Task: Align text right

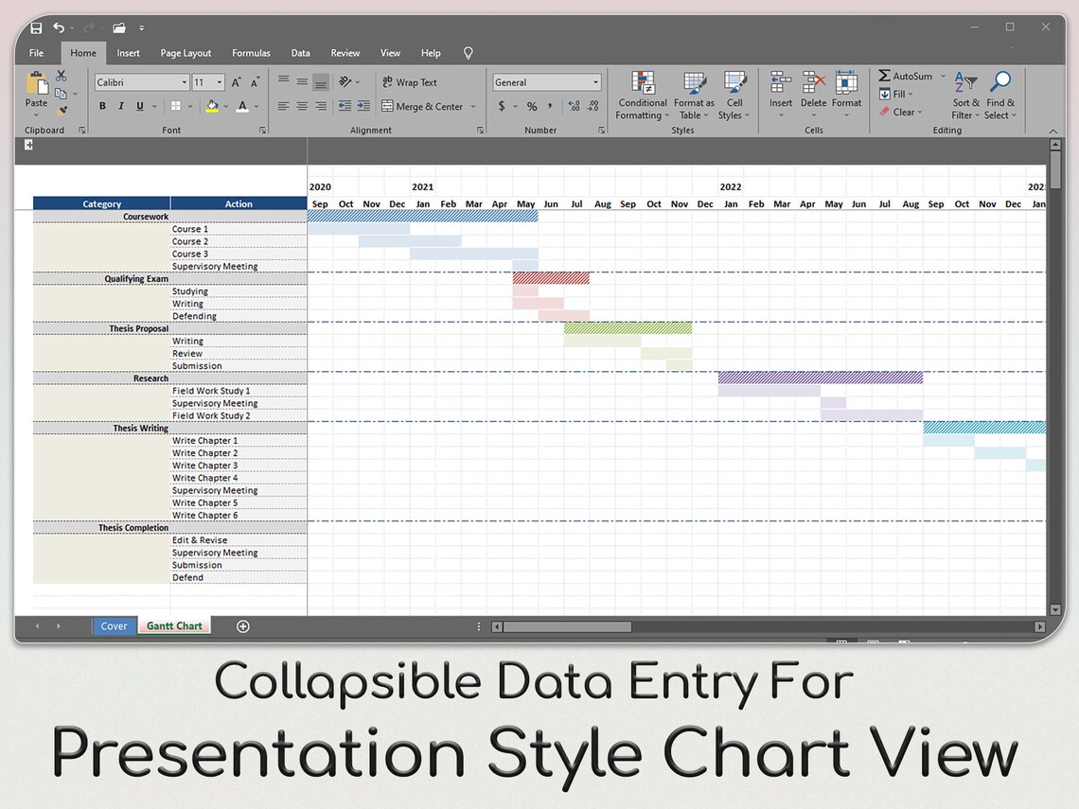Action: pos(321,106)
